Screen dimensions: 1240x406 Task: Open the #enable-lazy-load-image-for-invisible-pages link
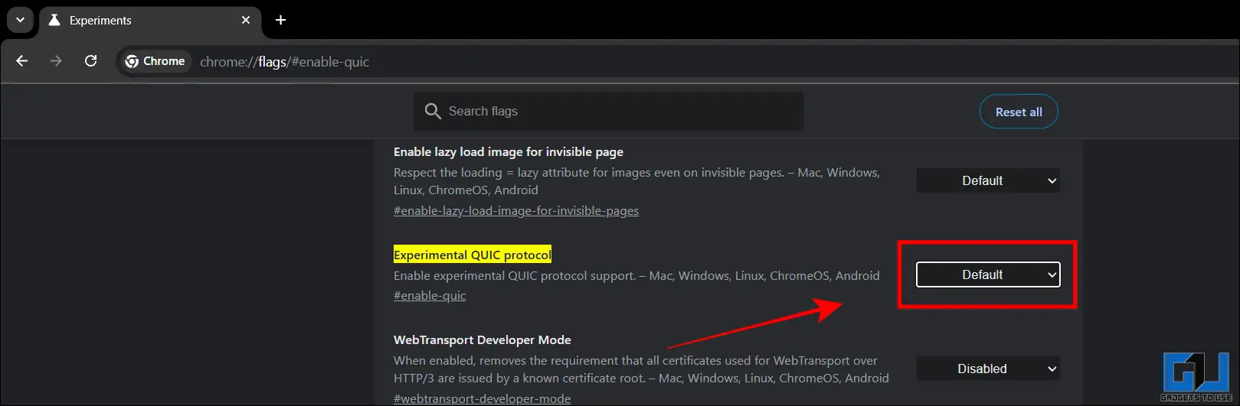[516, 210]
